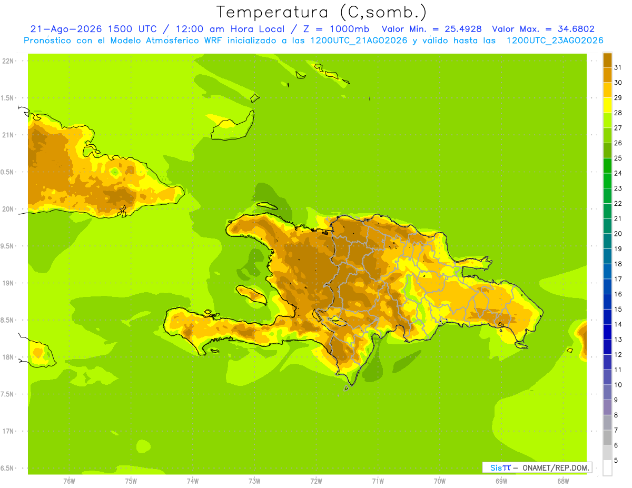Click the '70W' longitude axis label
The width and height of the screenshot is (632, 488).
(440, 481)
